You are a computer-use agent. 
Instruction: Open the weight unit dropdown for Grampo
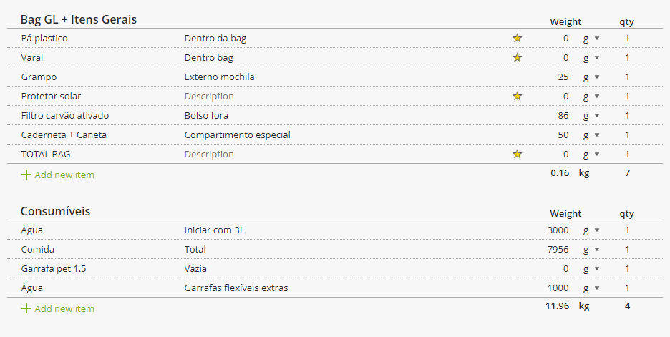(x=591, y=77)
